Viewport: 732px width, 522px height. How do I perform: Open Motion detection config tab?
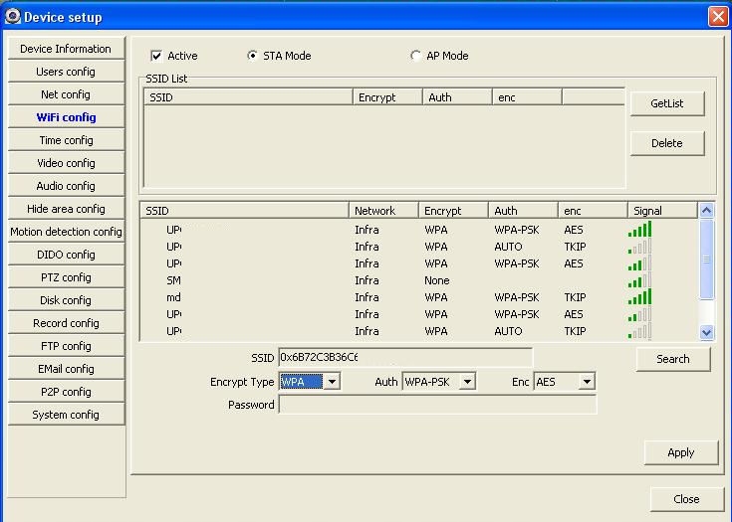66,232
